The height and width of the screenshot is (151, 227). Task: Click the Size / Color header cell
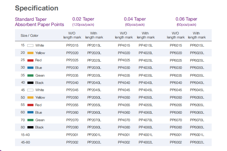coord(29,36)
